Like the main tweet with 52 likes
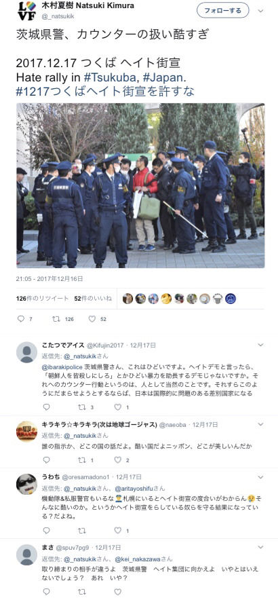 92,319
